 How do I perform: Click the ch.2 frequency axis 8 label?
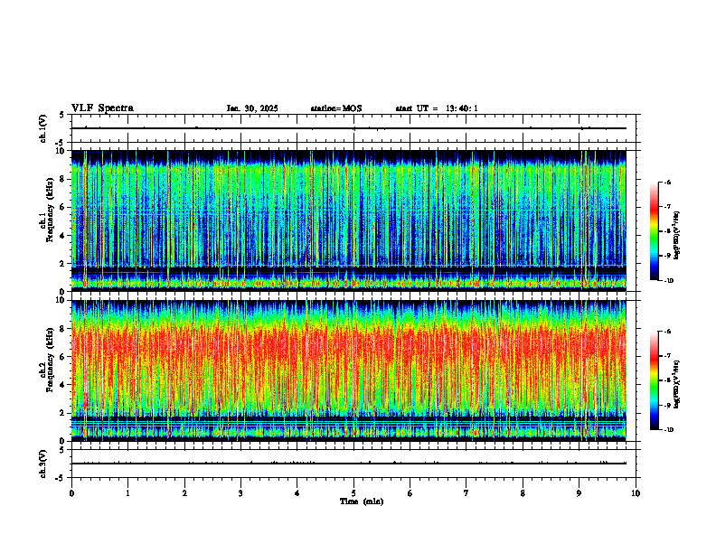coord(63,329)
